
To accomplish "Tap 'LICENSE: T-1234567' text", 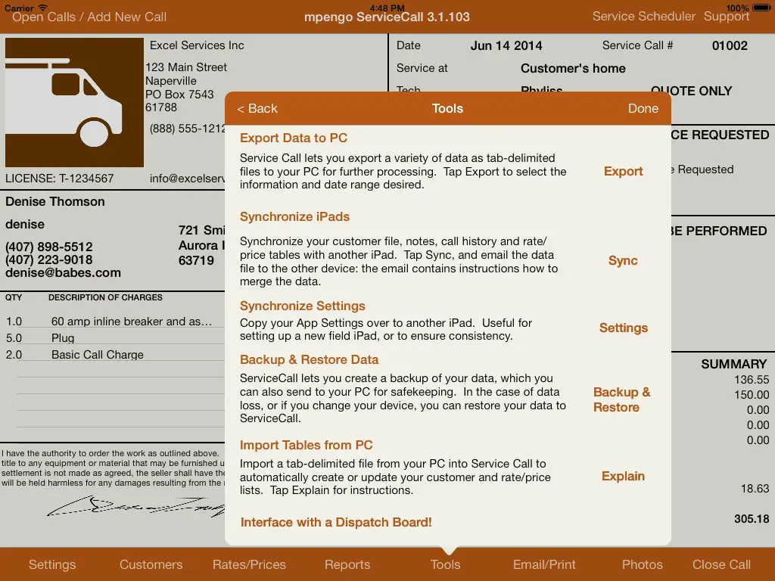I will (59, 179).
